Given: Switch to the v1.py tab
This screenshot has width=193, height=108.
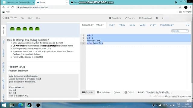Looking at the screenshot, I should click(x=153, y=25).
